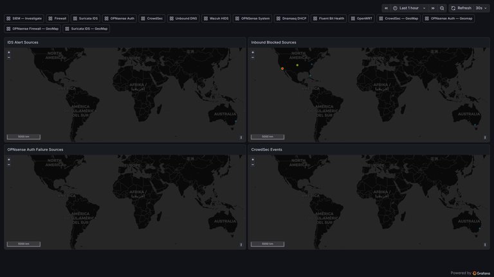Zoom in on OPNsense Auth Failure Sources map
The width and height of the screenshot is (494, 277).
click(9, 160)
